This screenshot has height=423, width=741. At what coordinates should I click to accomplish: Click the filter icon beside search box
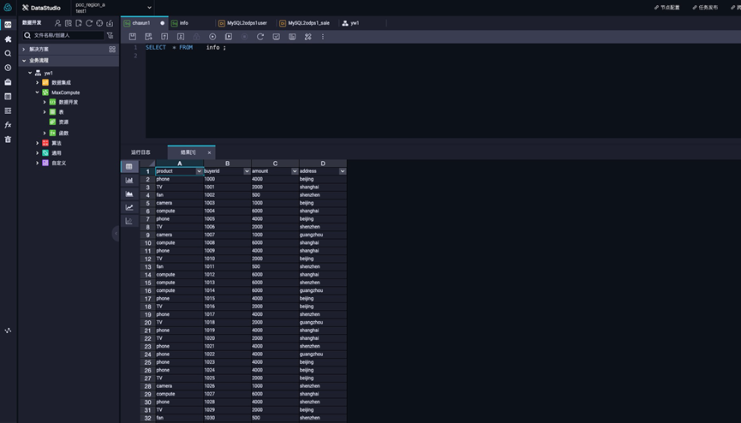click(111, 36)
